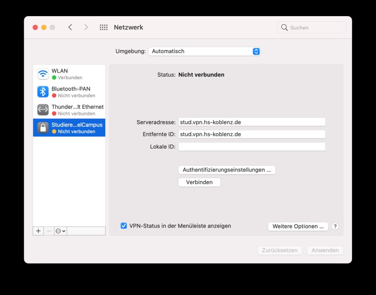Open the show-all grid icon in toolbar
Screen dimensions: 376x295
(103, 27)
